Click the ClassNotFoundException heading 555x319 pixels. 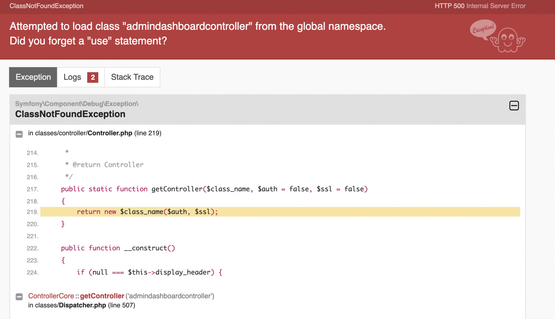click(x=70, y=114)
